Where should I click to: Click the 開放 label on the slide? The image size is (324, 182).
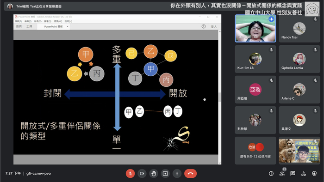178,93
